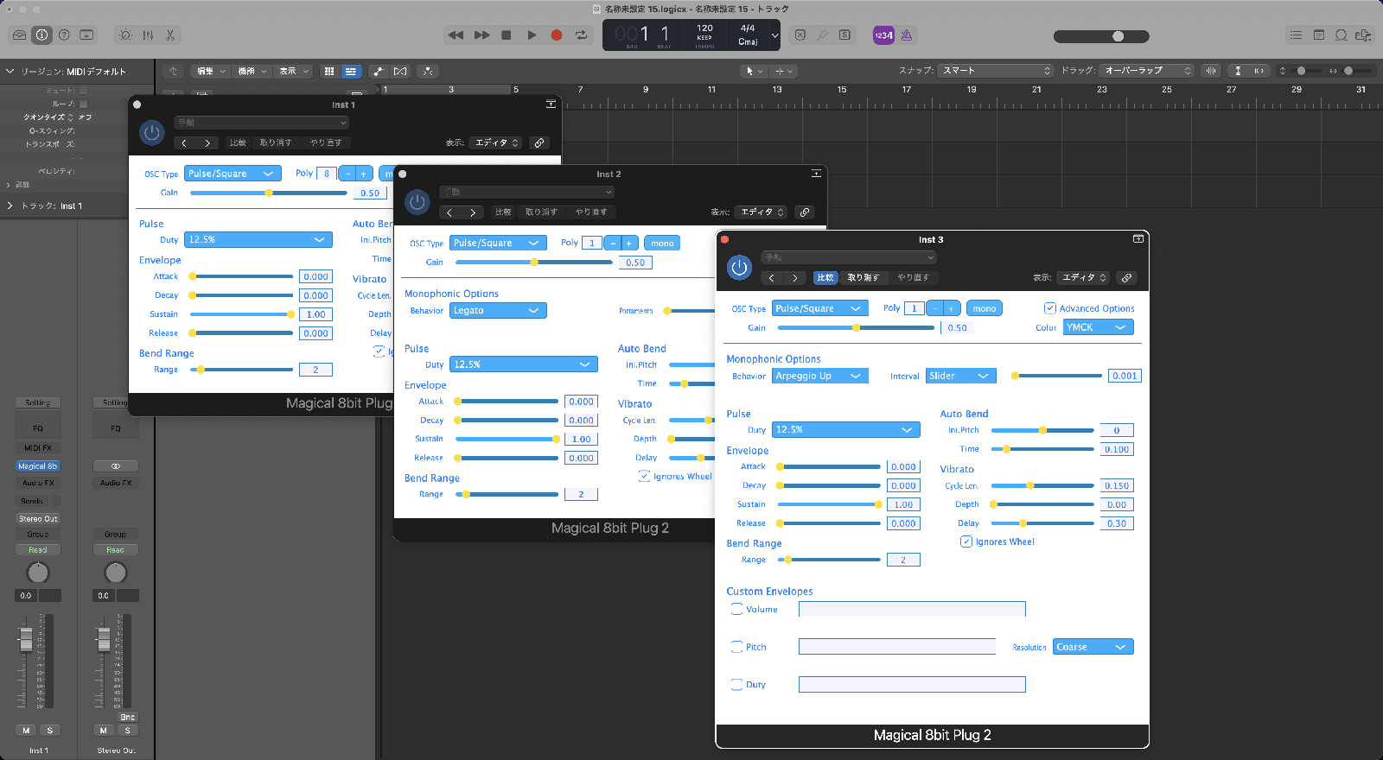Open the Resolution Coarse dropdown
Screen dimensions: 1383x760
(x=1093, y=647)
